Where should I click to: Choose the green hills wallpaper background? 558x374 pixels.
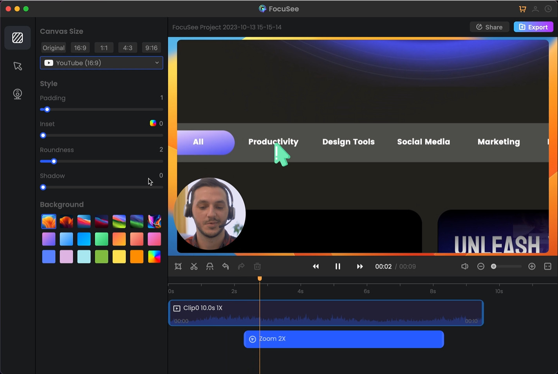[x=119, y=221]
